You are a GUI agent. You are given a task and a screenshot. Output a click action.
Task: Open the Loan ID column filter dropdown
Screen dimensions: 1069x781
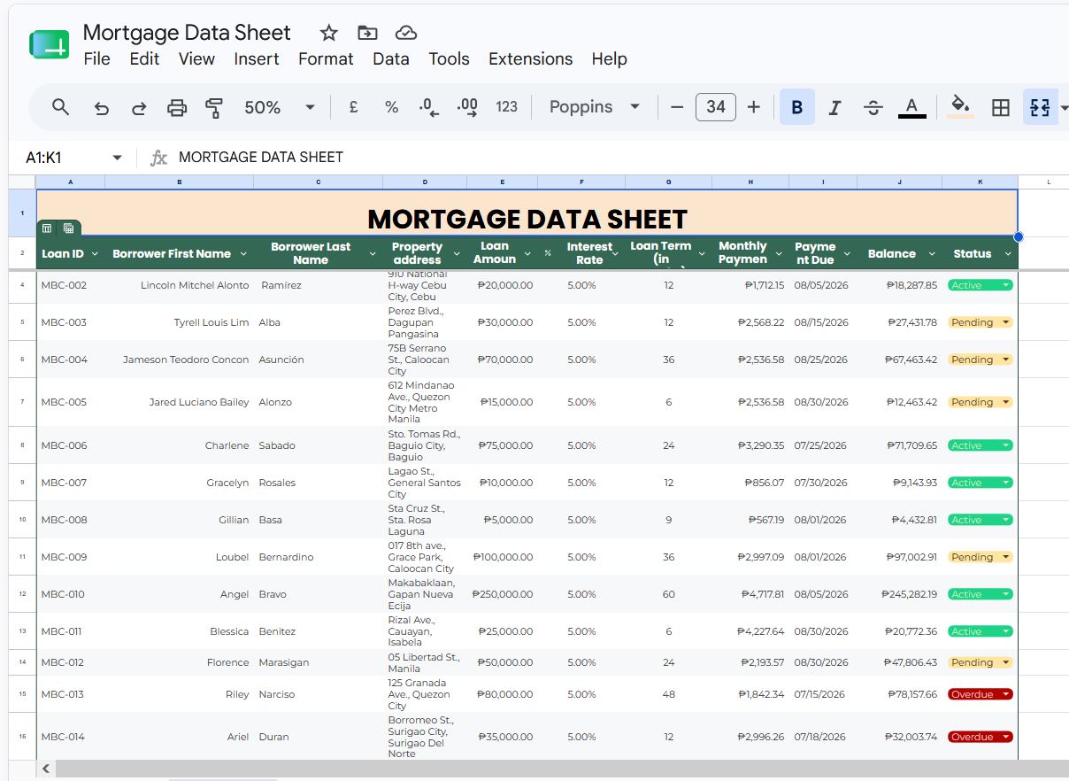pos(95,254)
